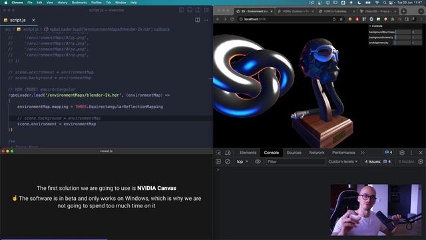Adjust the envMapIntensity slider

pos(403,43)
